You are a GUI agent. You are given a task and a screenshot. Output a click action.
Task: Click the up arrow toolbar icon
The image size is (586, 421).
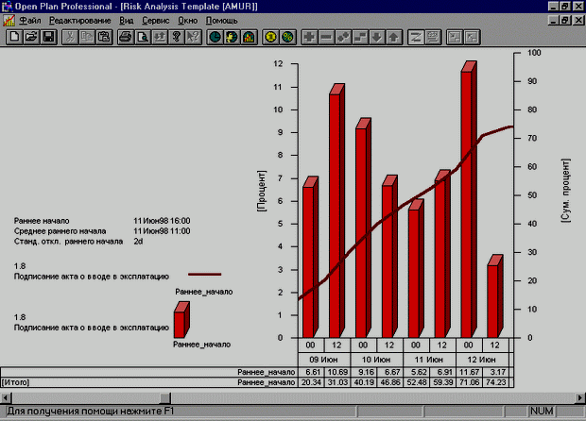click(x=393, y=37)
